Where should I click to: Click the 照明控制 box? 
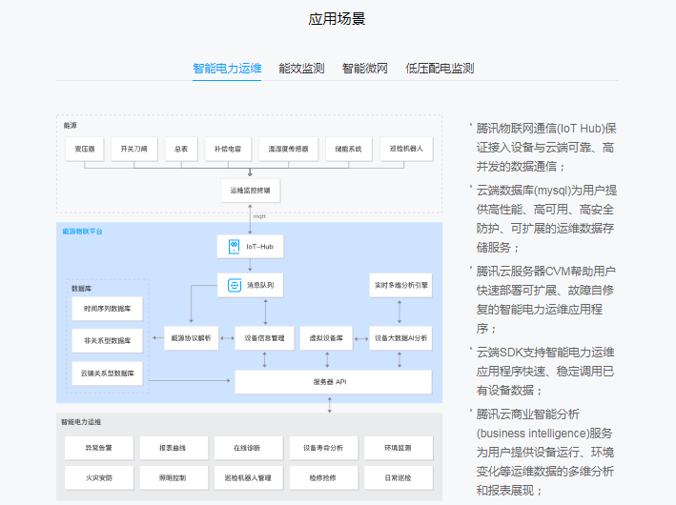[174, 478]
